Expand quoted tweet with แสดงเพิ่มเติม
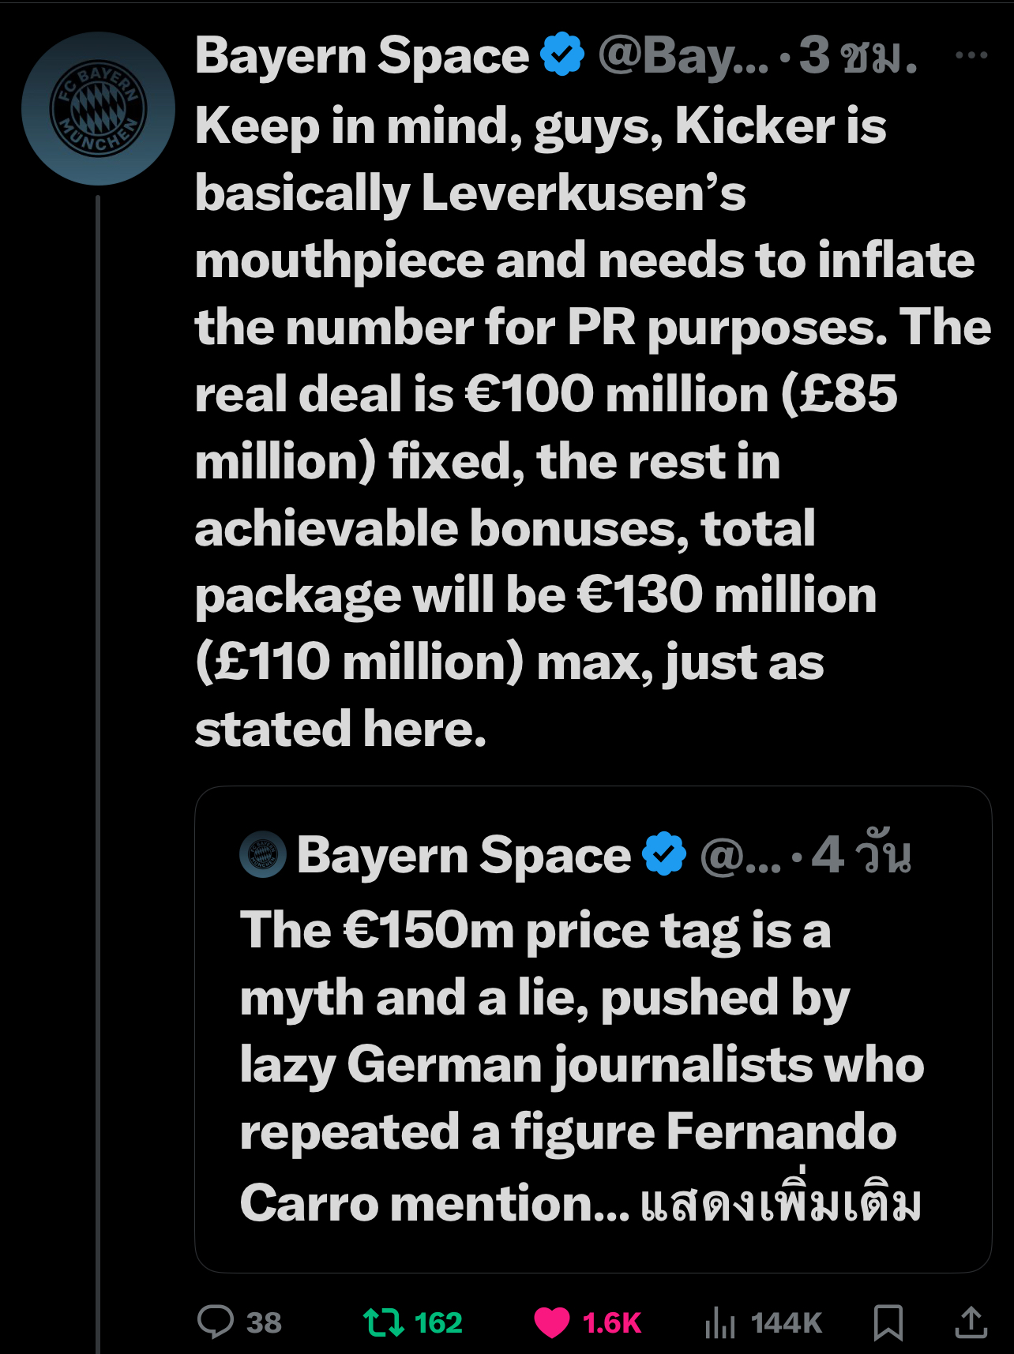 (780, 1203)
